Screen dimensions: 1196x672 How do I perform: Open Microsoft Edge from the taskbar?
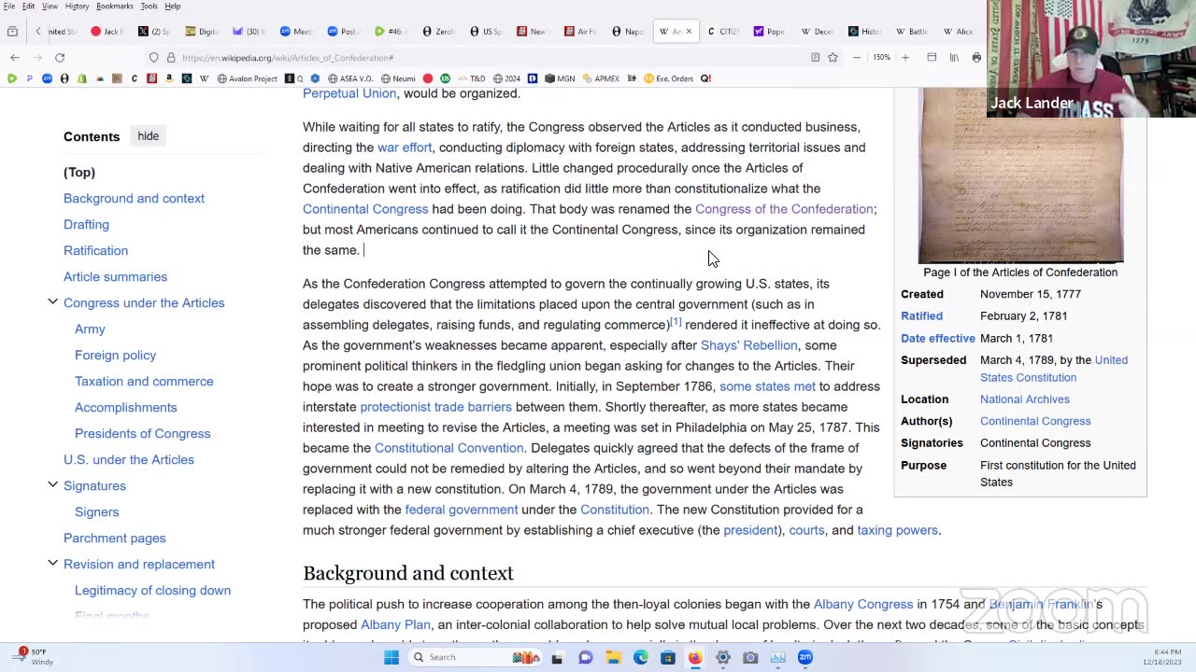coord(640,657)
